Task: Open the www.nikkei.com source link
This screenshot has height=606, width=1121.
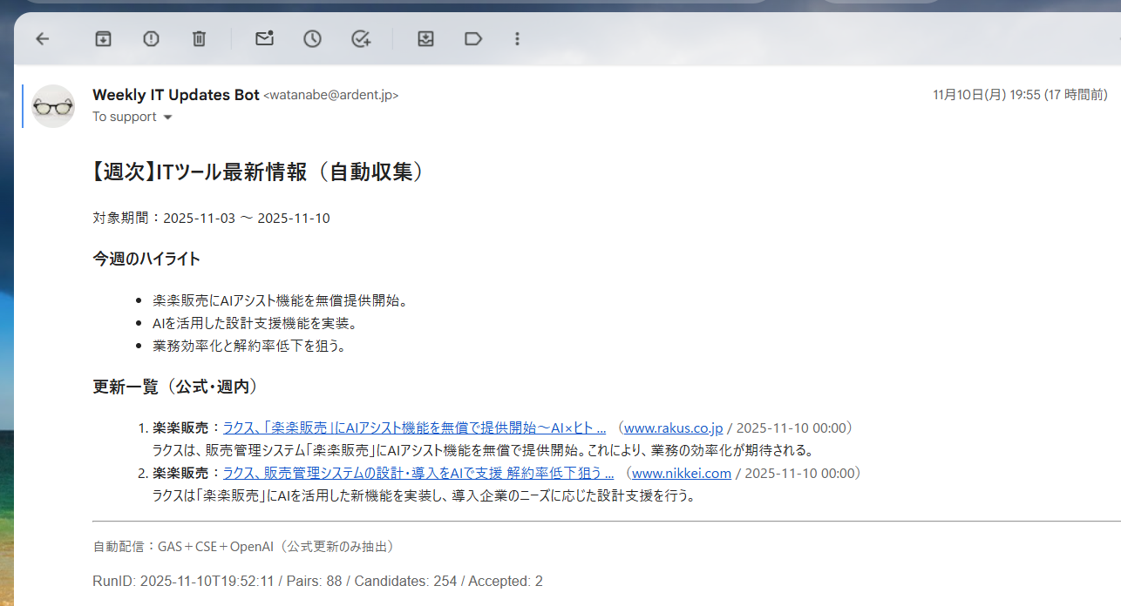Action: point(681,473)
